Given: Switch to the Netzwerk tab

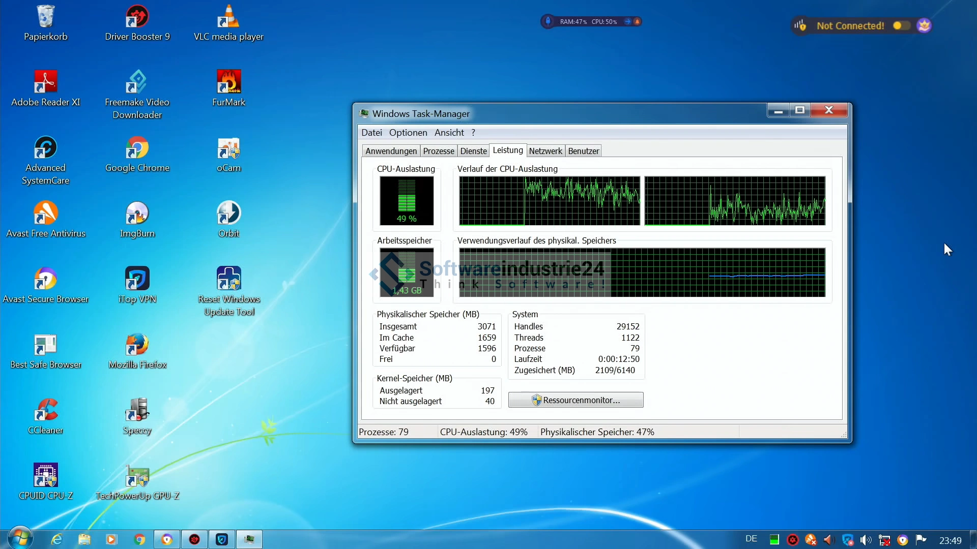Looking at the screenshot, I should tap(545, 151).
